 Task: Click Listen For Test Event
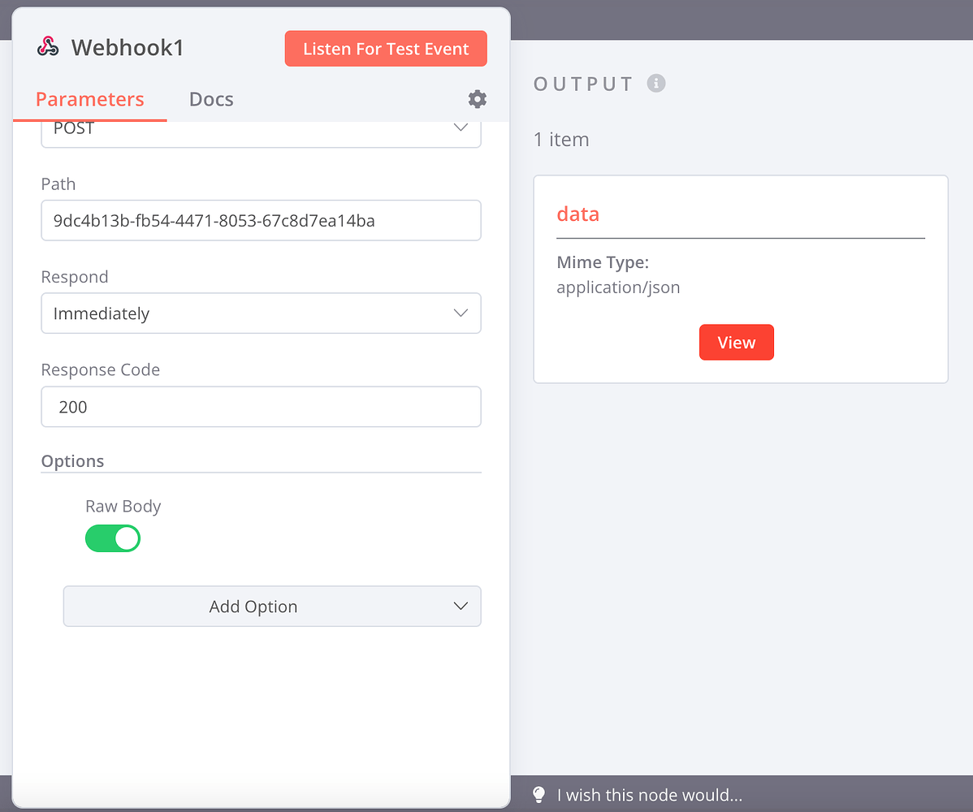click(385, 48)
